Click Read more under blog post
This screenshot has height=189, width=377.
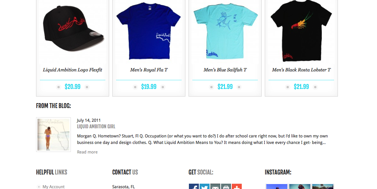click(x=87, y=152)
